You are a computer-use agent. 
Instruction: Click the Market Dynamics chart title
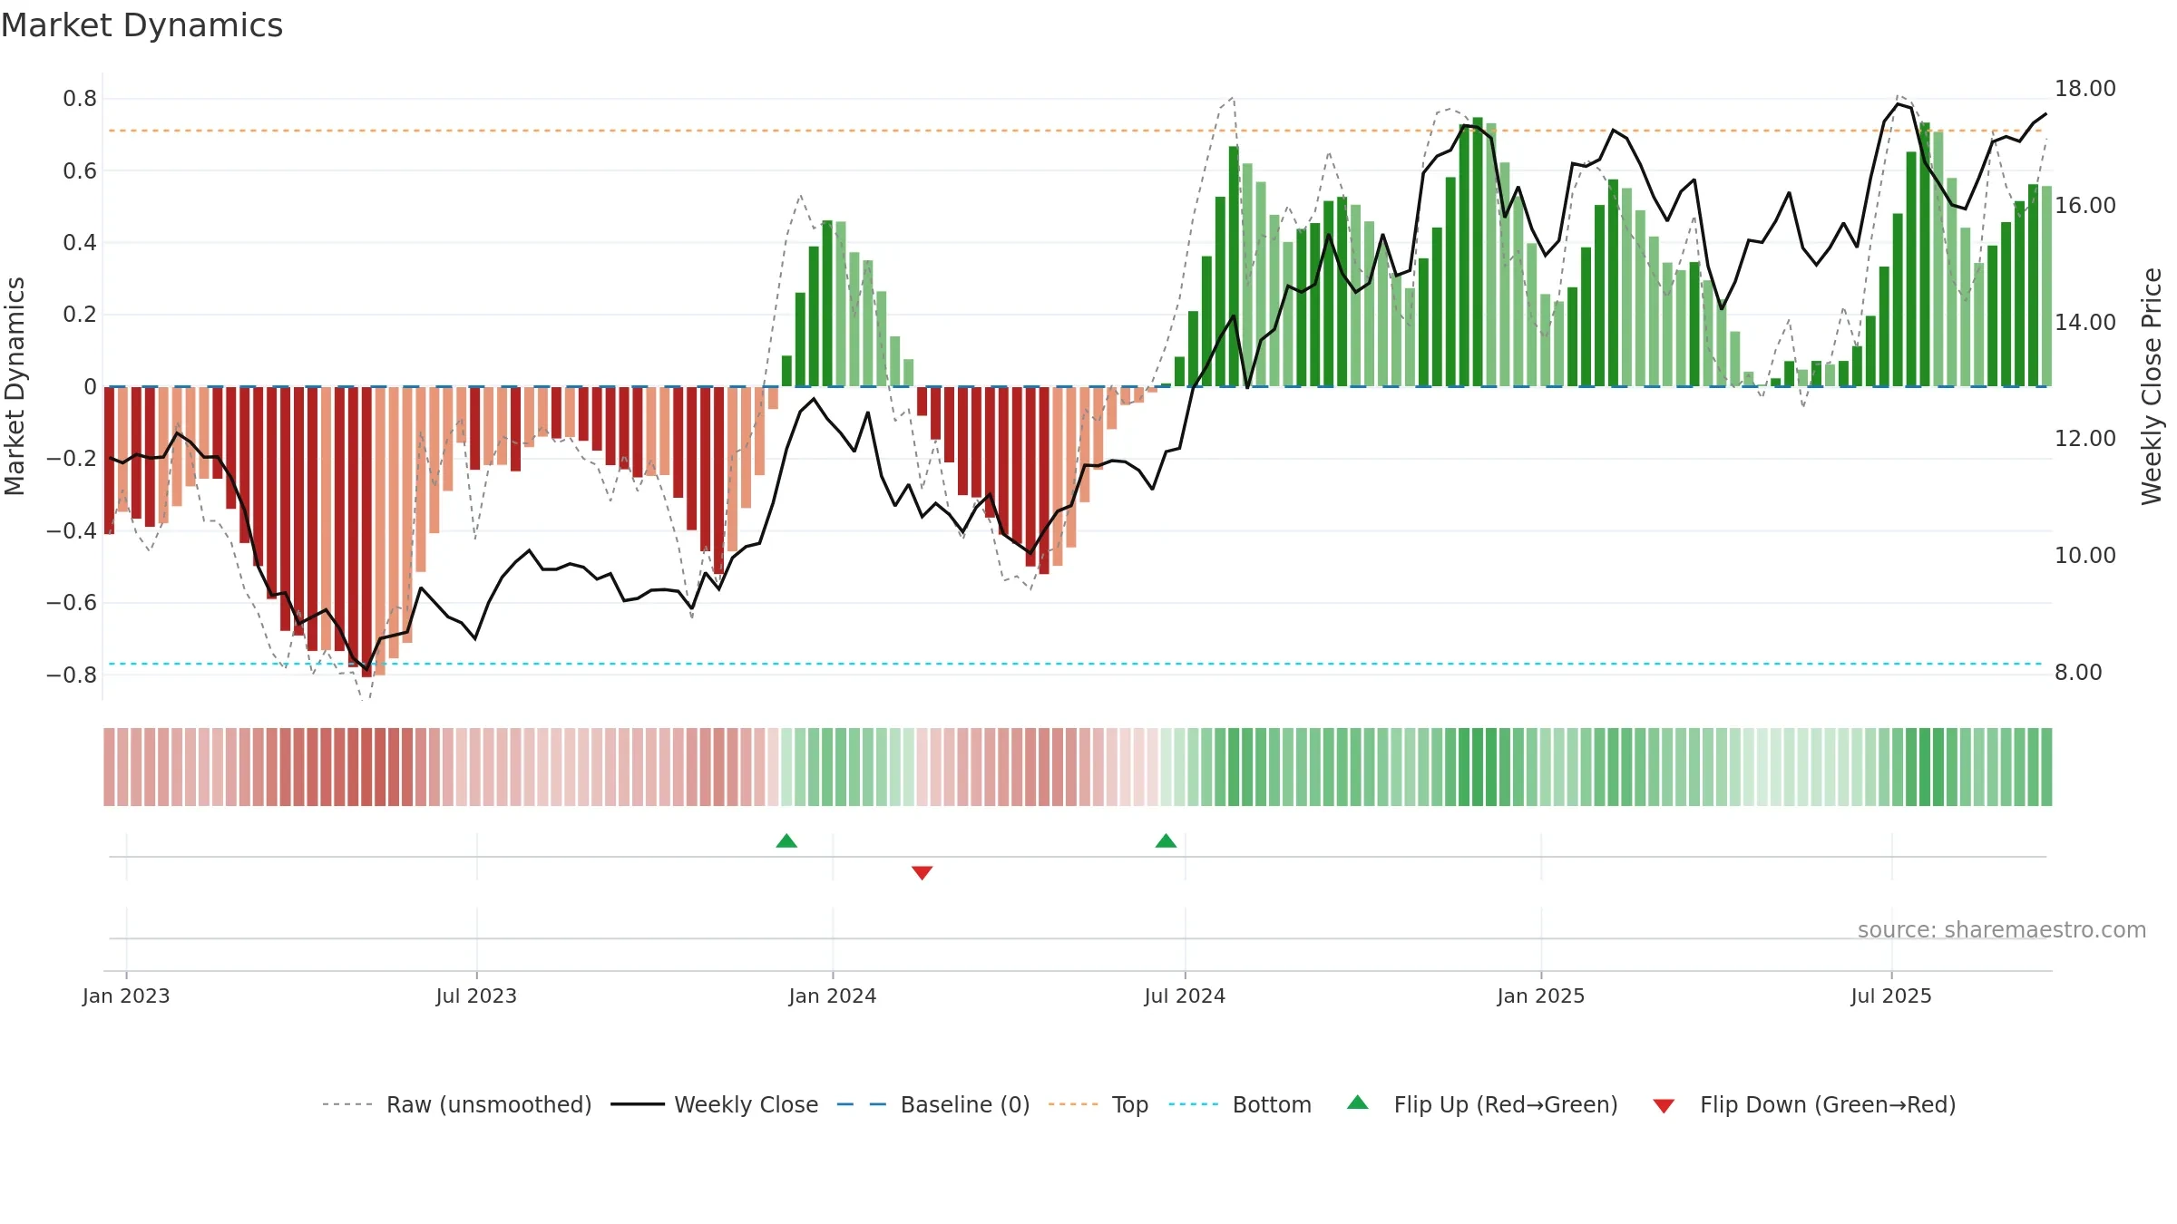point(142,25)
